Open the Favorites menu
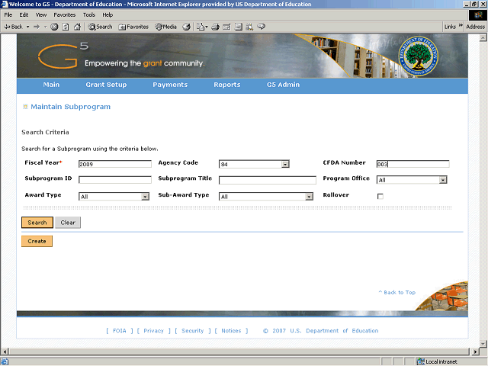The width and height of the screenshot is (488, 366). [x=64, y=14]
